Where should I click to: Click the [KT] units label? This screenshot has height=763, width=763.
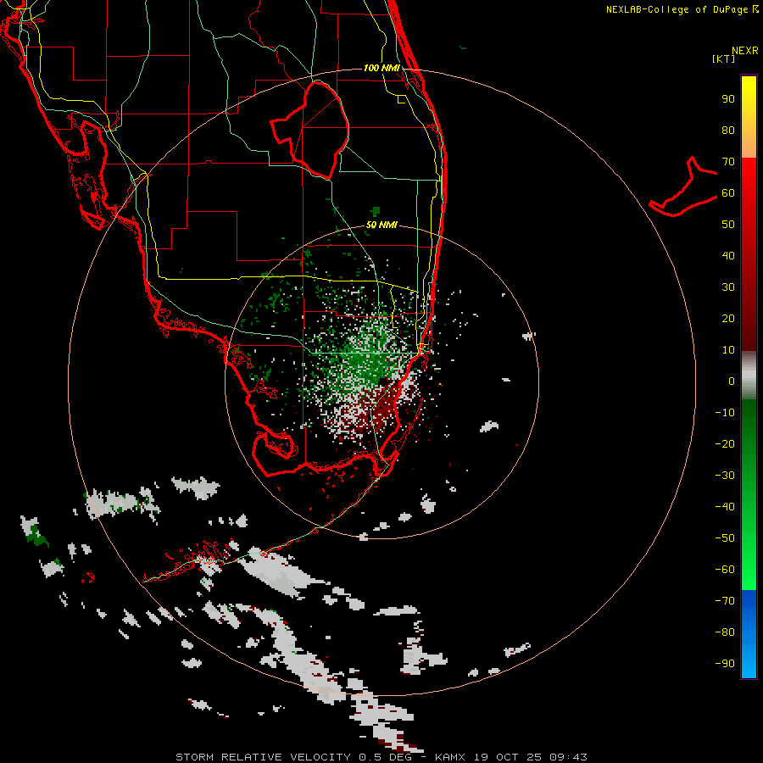tap(724, 58)
